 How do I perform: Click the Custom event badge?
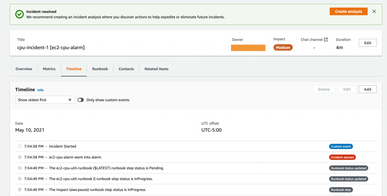341,146
